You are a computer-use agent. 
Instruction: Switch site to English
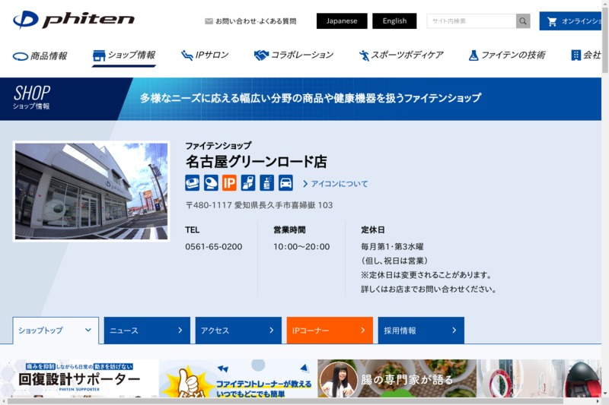coord(394,21)
